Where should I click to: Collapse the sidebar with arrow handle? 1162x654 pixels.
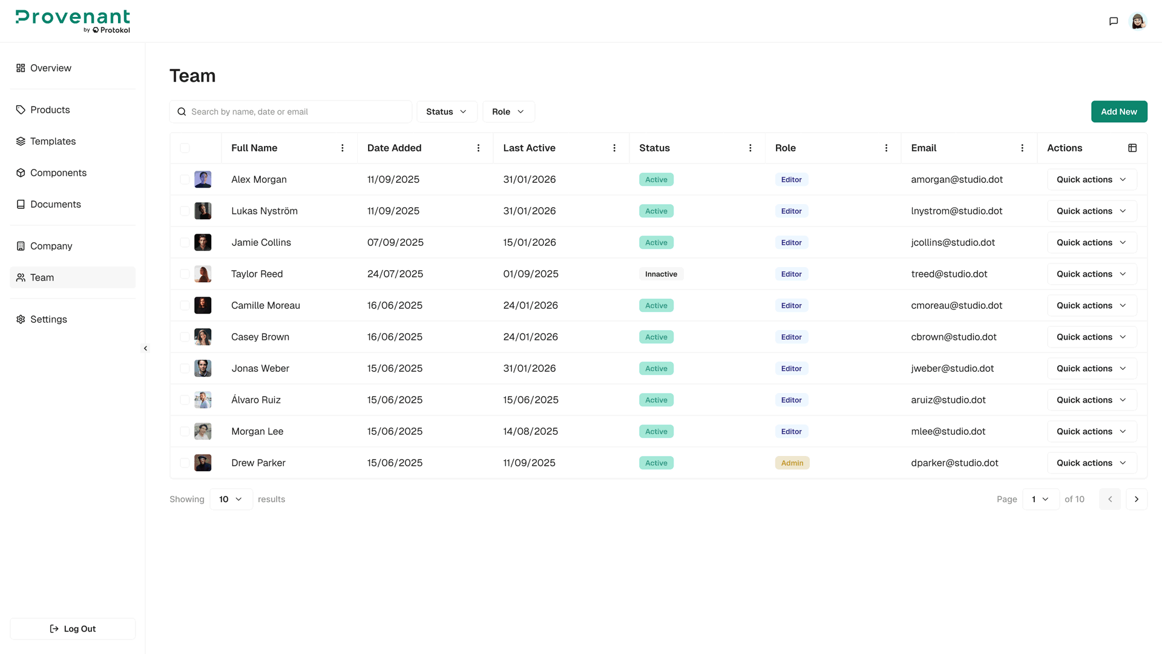(145, 348)
